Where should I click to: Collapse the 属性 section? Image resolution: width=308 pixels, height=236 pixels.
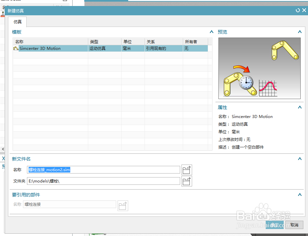[x=300, y=107]
